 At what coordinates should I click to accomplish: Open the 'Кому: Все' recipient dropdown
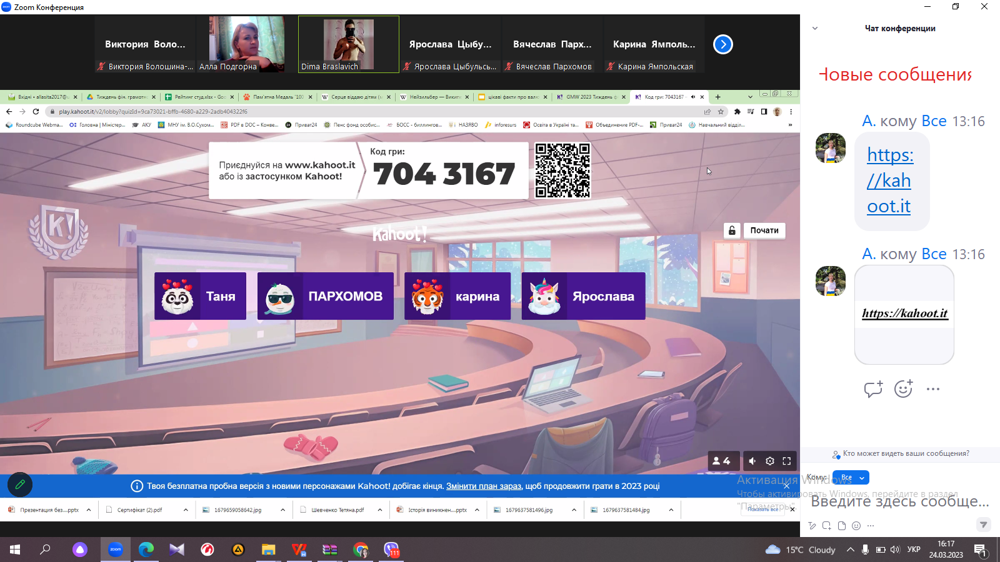coord(851,478)
